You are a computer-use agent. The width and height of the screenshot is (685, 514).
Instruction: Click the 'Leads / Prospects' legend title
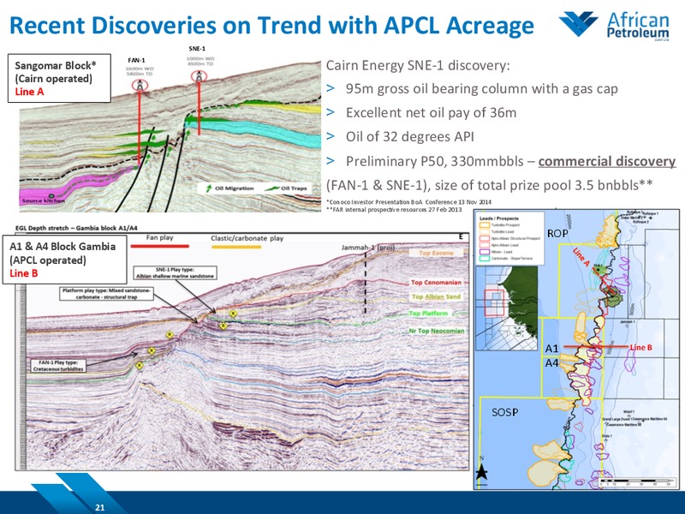pos(499,218)
